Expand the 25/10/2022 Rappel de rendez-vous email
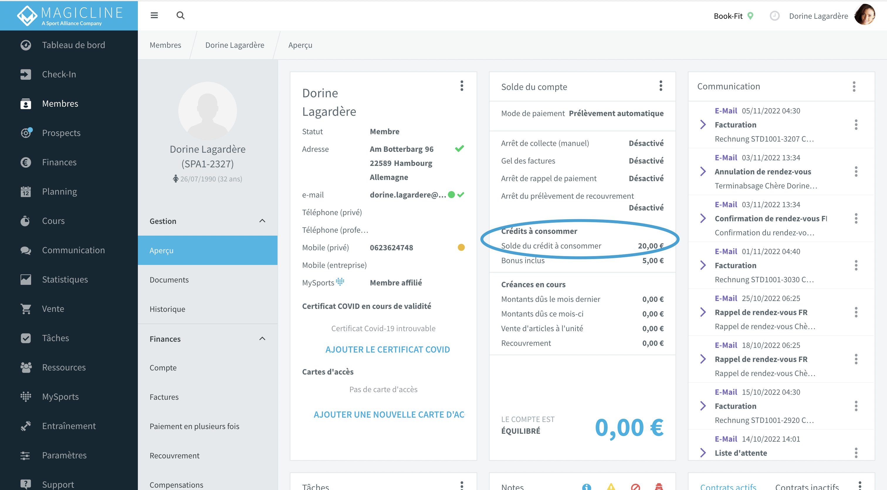Screen dimensions: 887x490 (703, 312)
